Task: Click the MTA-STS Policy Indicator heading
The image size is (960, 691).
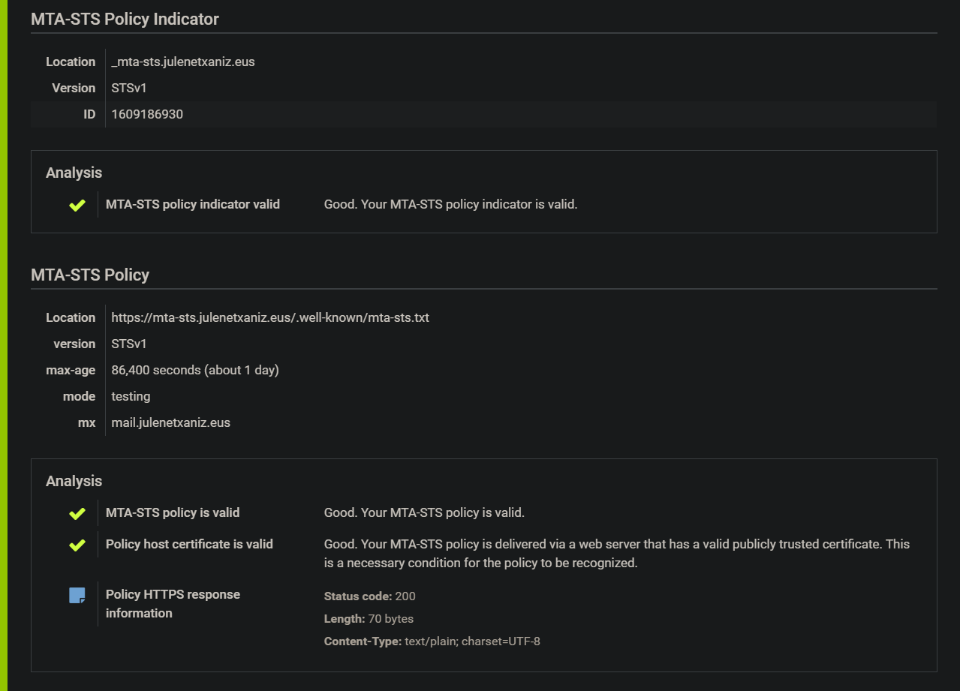Action: point(125,20)
